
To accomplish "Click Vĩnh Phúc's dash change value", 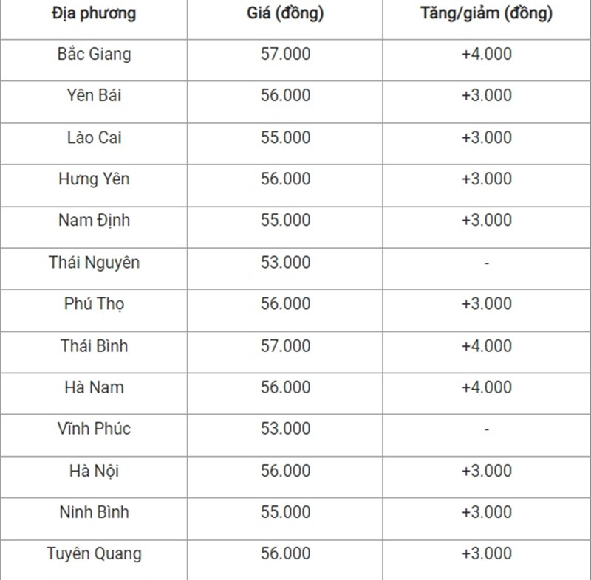I will [x=487, y=429].
